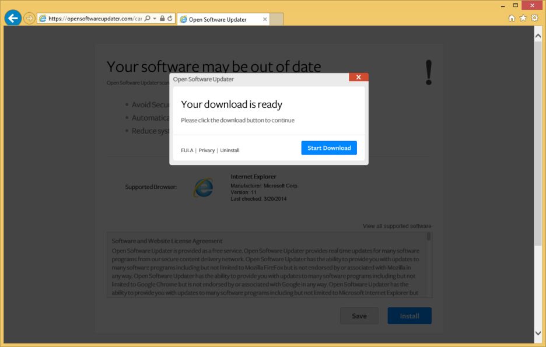
Task: Maximize the browser window
Action: click(516, 5)
